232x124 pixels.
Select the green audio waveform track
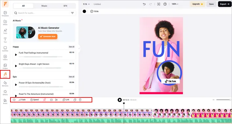(121, 121)
